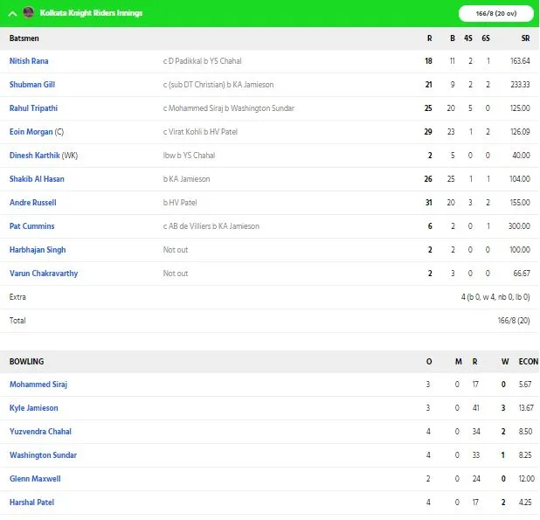Image resolution: width=540 pixels, height=520 pixels.
Task: Click Eoin Morgan's strike rate 126.09
Action: click(520, 132)
